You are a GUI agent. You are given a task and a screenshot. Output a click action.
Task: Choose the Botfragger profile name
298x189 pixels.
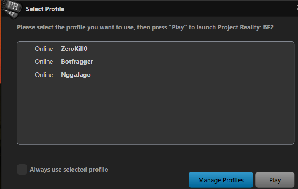coord(77,62)
